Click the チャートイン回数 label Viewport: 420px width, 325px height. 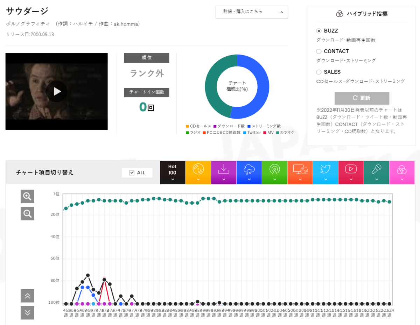pos(147,92)
